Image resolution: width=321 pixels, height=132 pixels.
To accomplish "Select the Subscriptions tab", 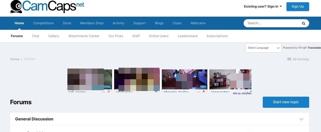I will 217,36.
